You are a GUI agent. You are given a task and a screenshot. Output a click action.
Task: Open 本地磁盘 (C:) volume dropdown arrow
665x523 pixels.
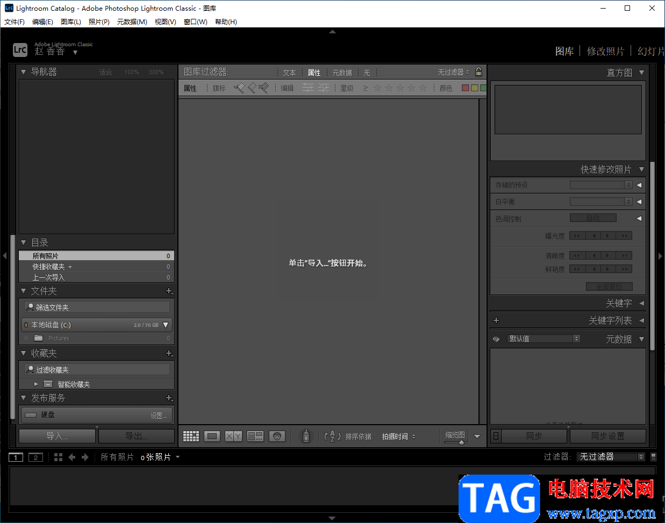[x=166, y=325]
